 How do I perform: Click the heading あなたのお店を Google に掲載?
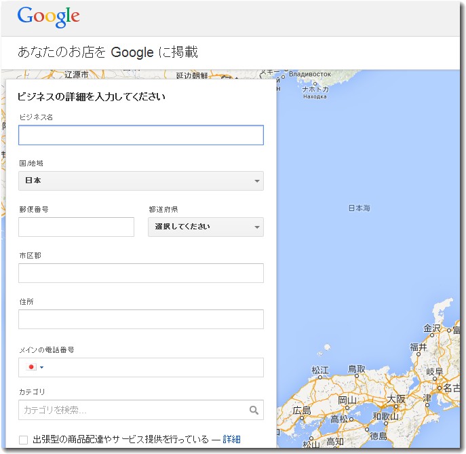tap(108, 52)
